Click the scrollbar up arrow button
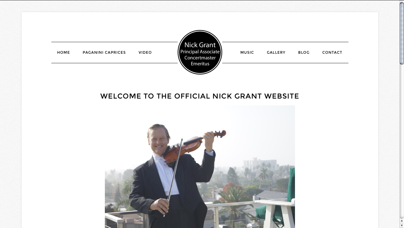The width and height of the screenshot is (404, 228). (402, 221)
